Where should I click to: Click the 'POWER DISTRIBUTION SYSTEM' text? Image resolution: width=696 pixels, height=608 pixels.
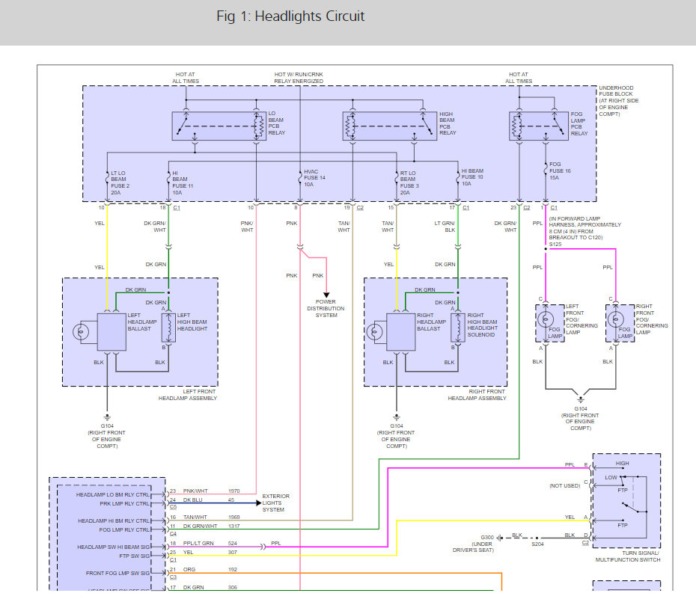click(x=326, y=308)
